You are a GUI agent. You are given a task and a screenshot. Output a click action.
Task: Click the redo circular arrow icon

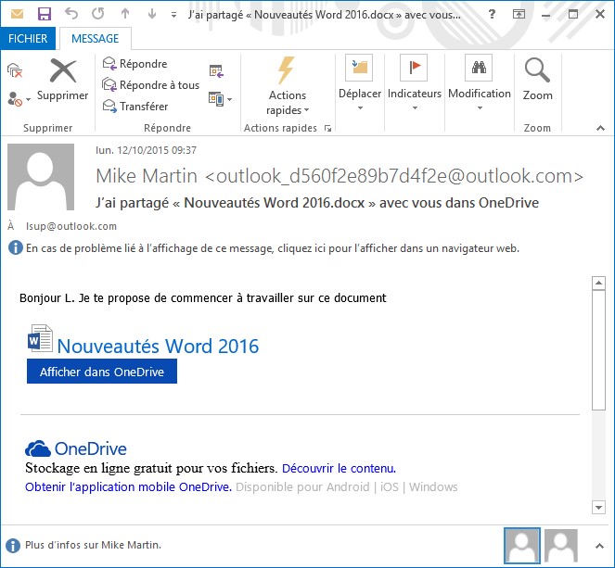[x=98, y=14]
